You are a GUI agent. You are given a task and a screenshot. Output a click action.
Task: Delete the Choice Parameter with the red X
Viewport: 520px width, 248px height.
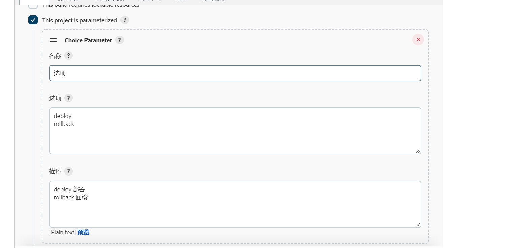pyautogui.click(x=418, y=39)
